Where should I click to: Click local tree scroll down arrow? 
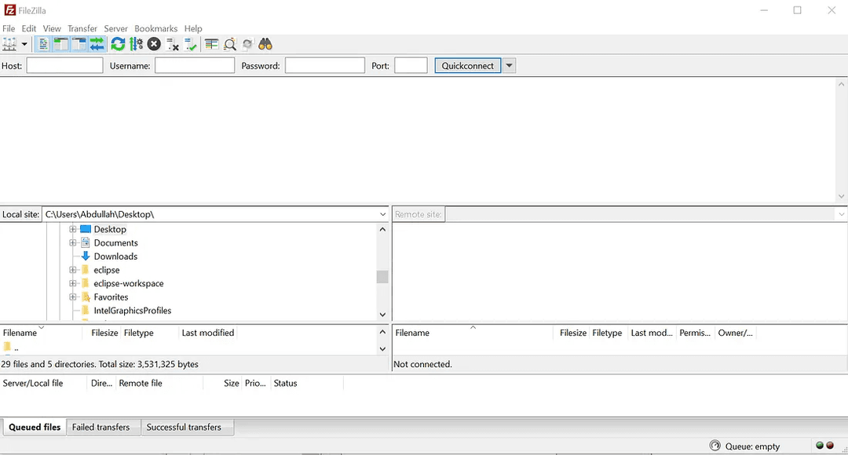point(382,315)
